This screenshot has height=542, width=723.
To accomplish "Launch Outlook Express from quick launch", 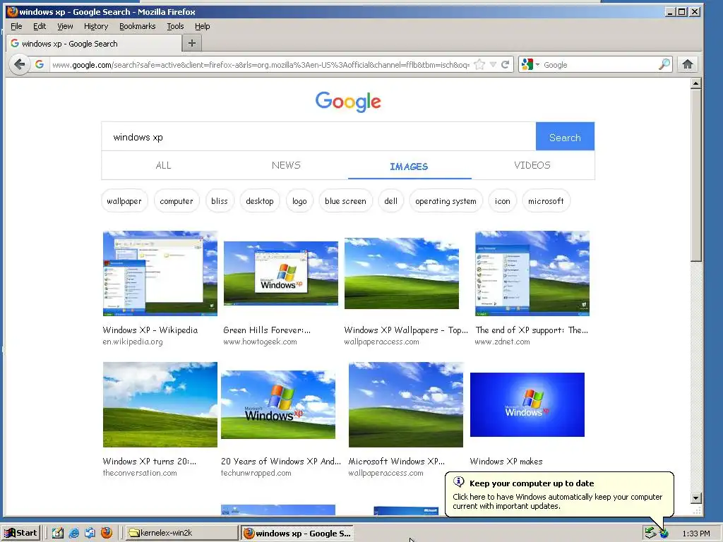I will (x=90, y=533).
